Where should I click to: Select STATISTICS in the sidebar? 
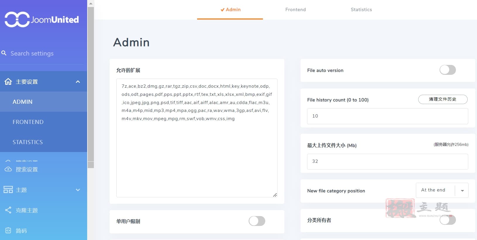tap(44, 142)
